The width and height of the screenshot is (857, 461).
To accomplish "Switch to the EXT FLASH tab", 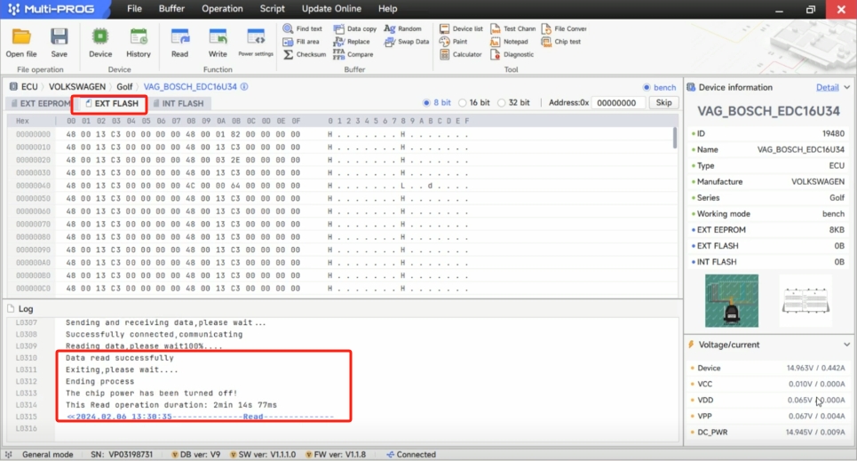I will tap(112, 103).
